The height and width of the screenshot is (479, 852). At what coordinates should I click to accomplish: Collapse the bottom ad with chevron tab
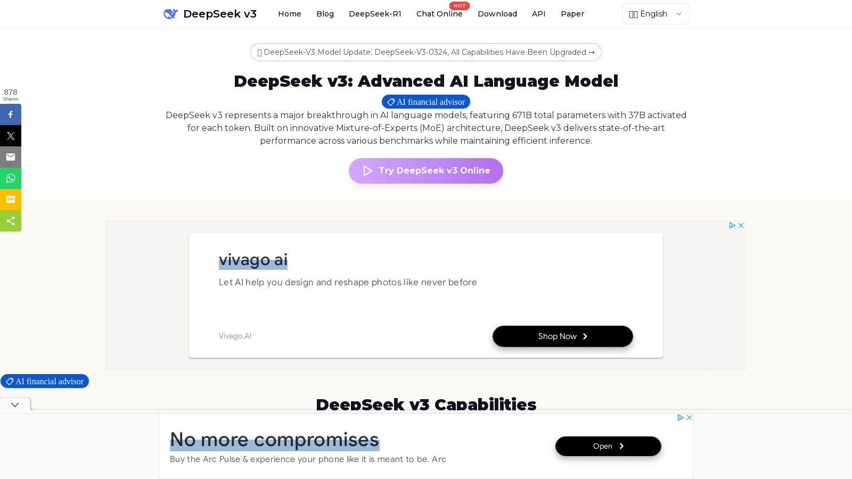coord(15,404)
